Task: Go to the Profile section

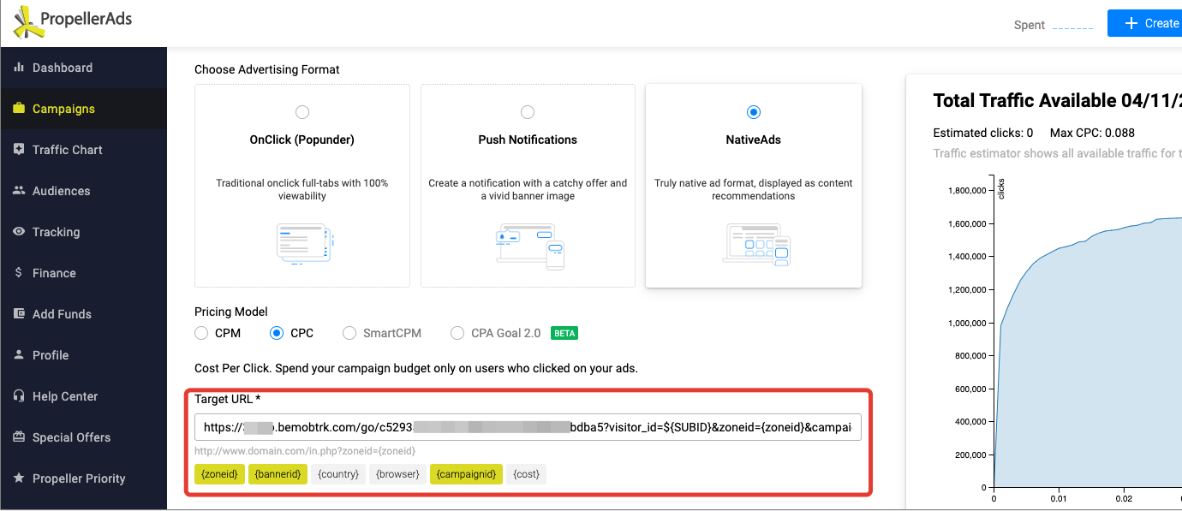Action: coord(51,355)
